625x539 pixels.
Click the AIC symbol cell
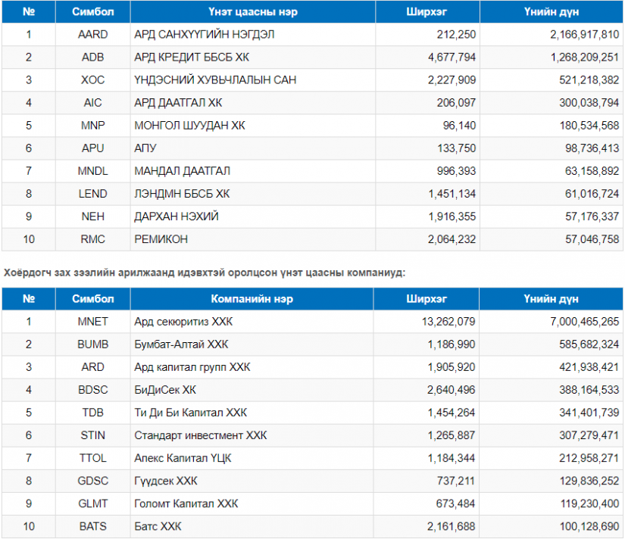click(x=93, y=103)
